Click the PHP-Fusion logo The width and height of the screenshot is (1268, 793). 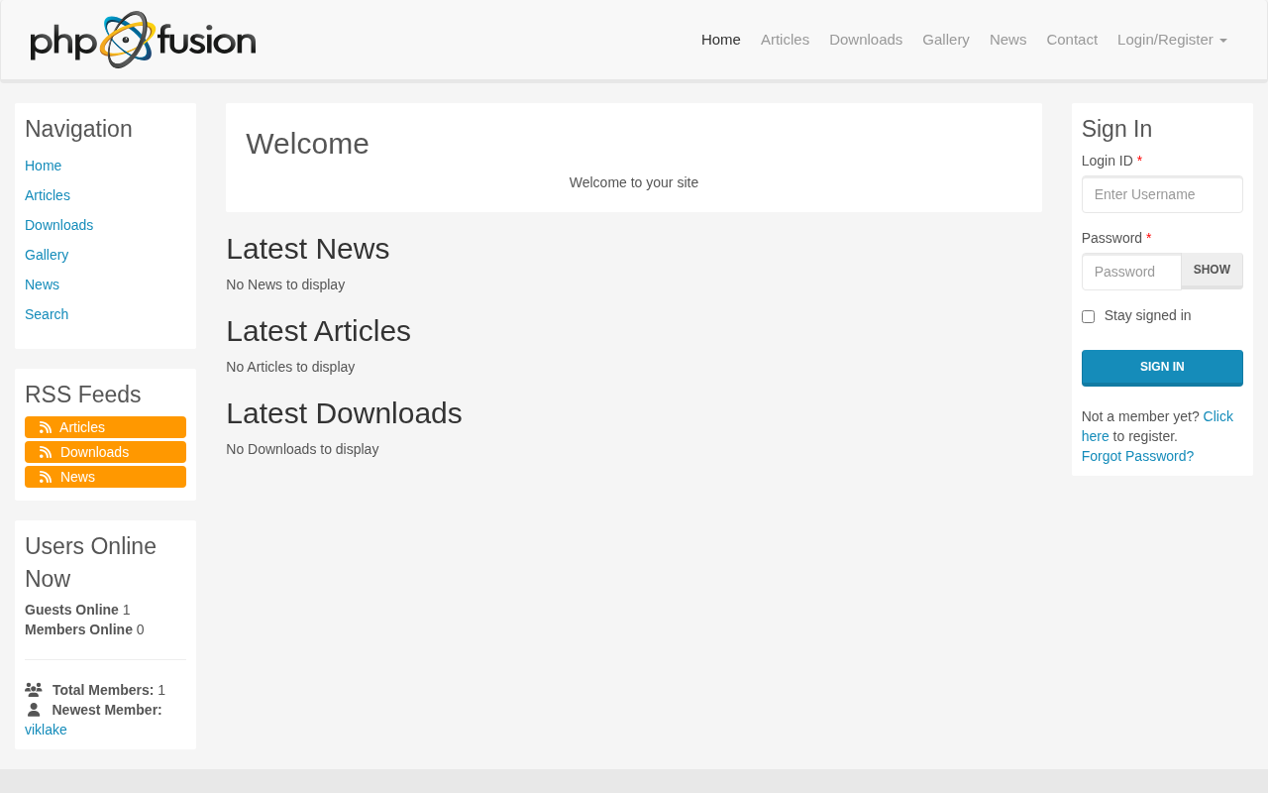(x=143, y=40)
